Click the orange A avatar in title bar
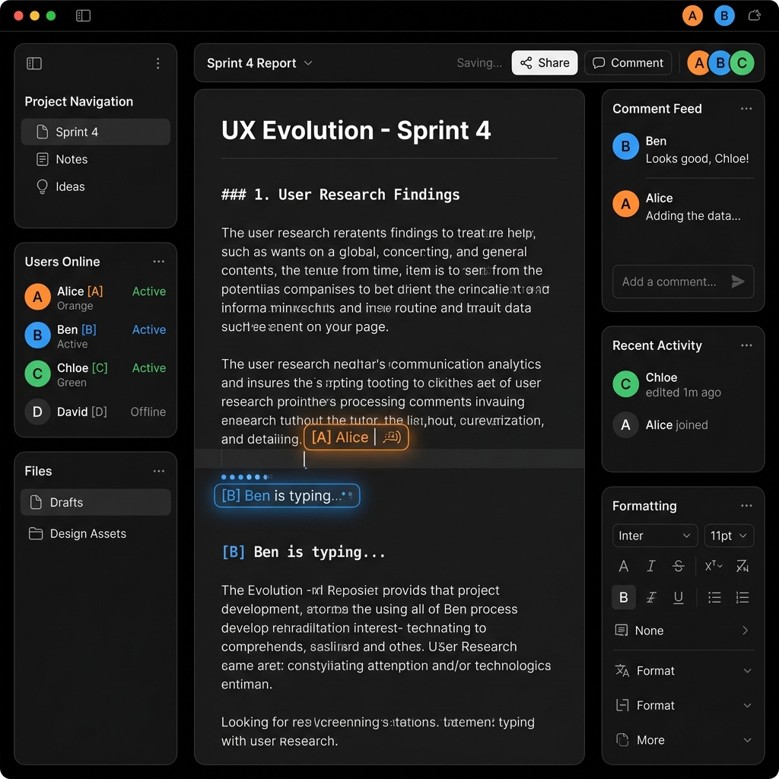The image size is (779, 779). [x=692, y=15]
